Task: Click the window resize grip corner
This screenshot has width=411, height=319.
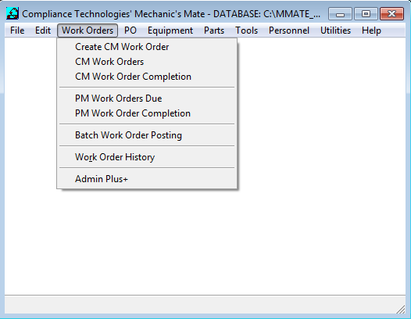Action: (401, 310)
